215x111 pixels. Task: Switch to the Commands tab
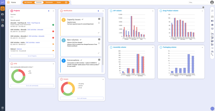pyautogui.click(x=49, y=2)
